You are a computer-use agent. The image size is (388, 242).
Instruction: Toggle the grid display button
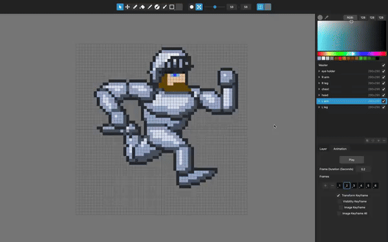tap(260, 7)
